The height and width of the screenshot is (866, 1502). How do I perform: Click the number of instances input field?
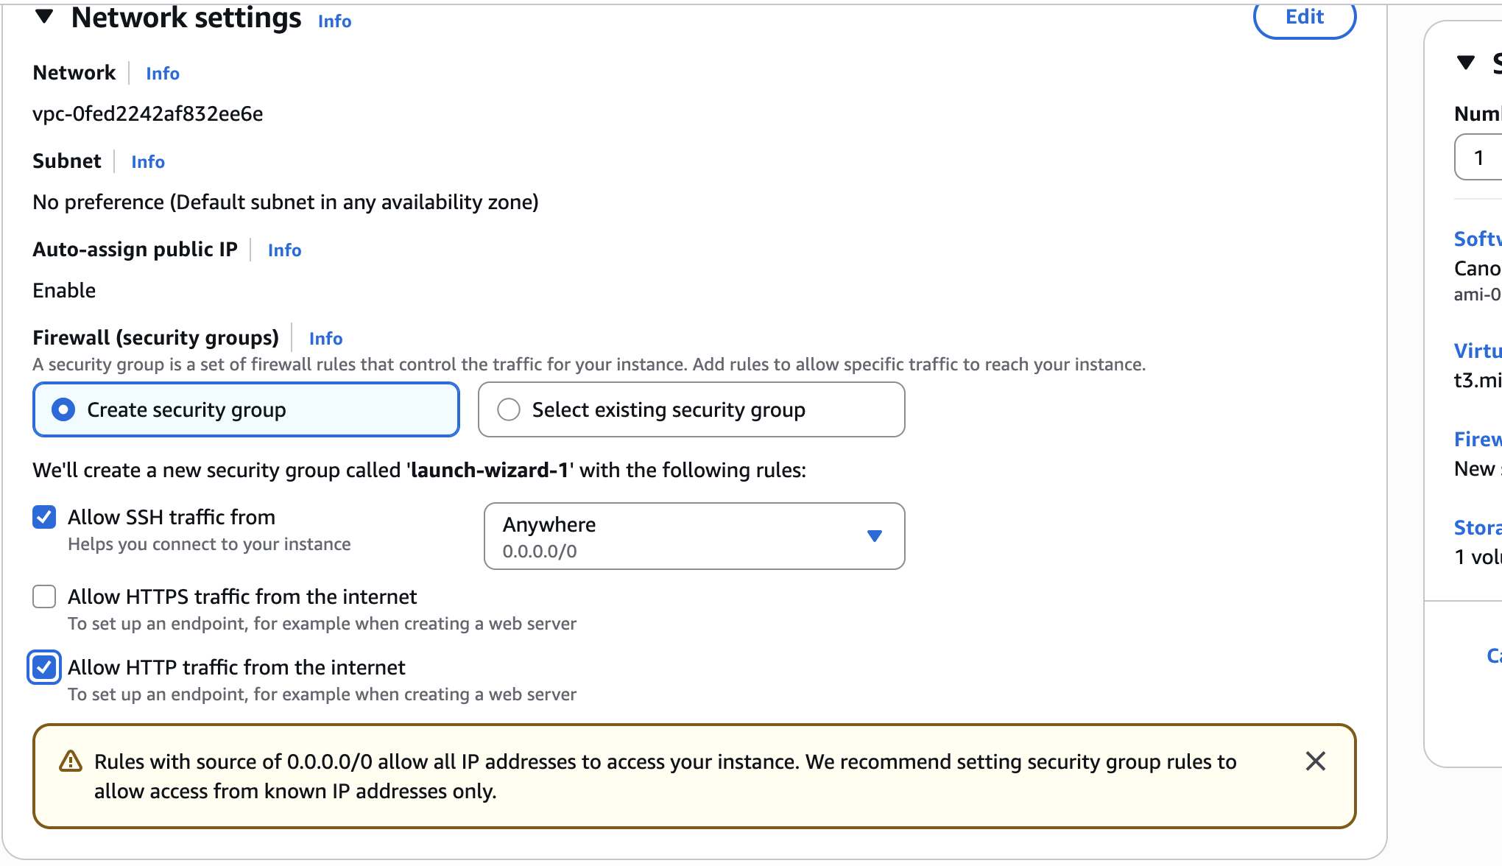click(x=1480, y=157)
